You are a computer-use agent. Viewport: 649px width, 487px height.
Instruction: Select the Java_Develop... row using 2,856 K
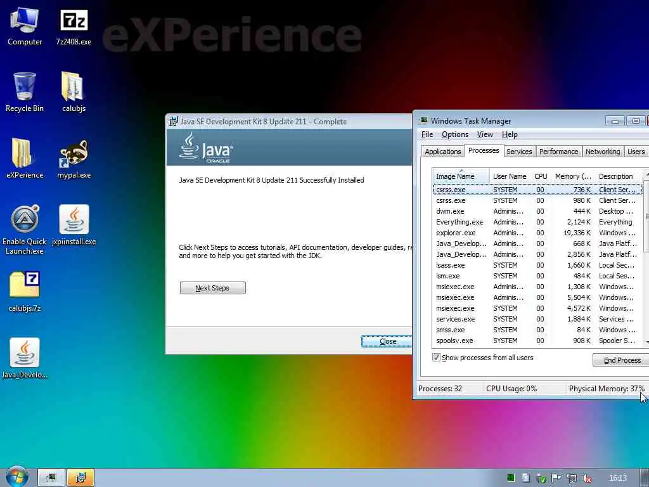[x=537, y=254]
